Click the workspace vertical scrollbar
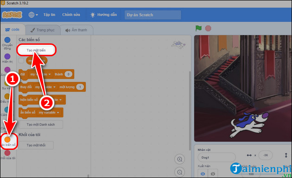 point(190,110)
